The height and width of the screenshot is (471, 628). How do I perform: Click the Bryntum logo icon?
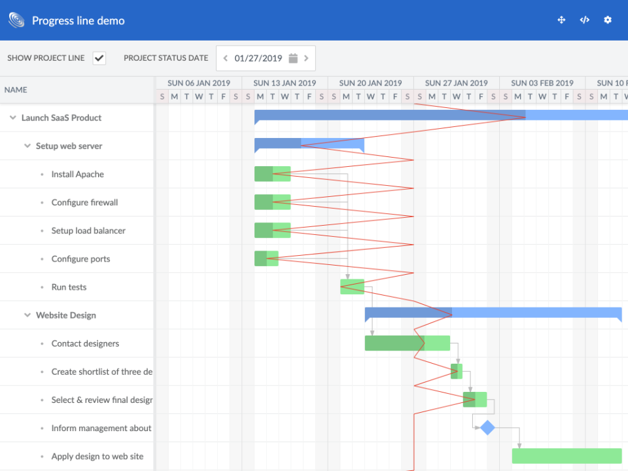[16, 20]
